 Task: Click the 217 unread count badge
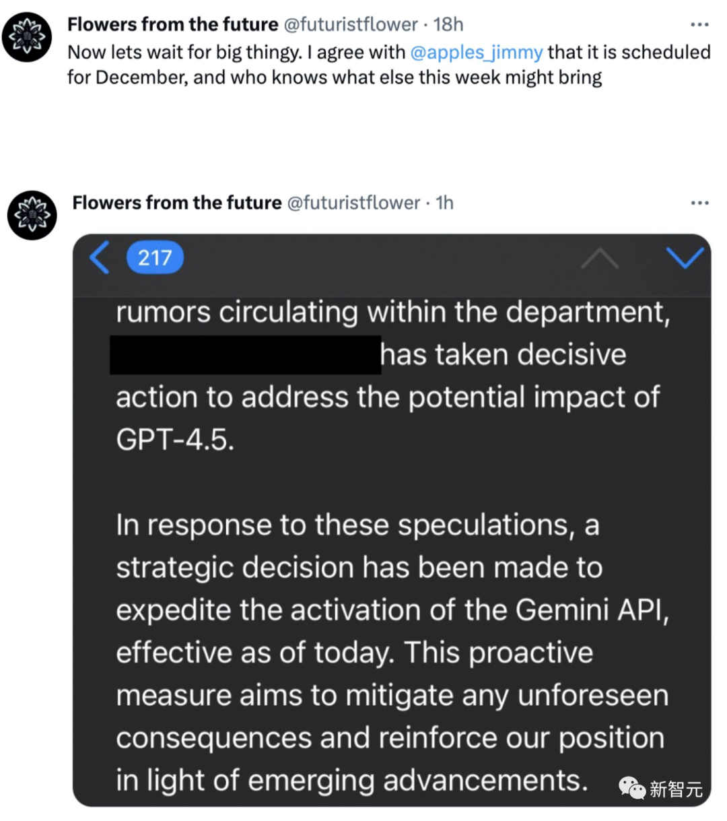155,257
